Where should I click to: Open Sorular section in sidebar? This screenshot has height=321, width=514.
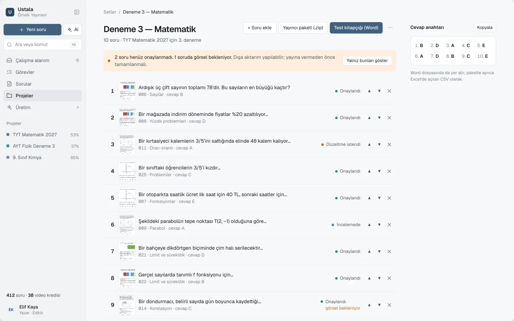pos(42,84)
